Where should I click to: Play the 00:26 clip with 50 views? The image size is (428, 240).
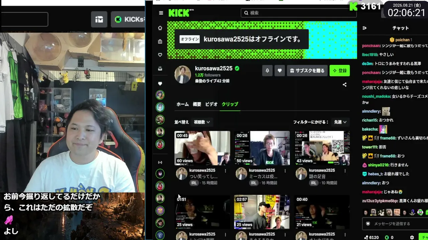(262, 148)
